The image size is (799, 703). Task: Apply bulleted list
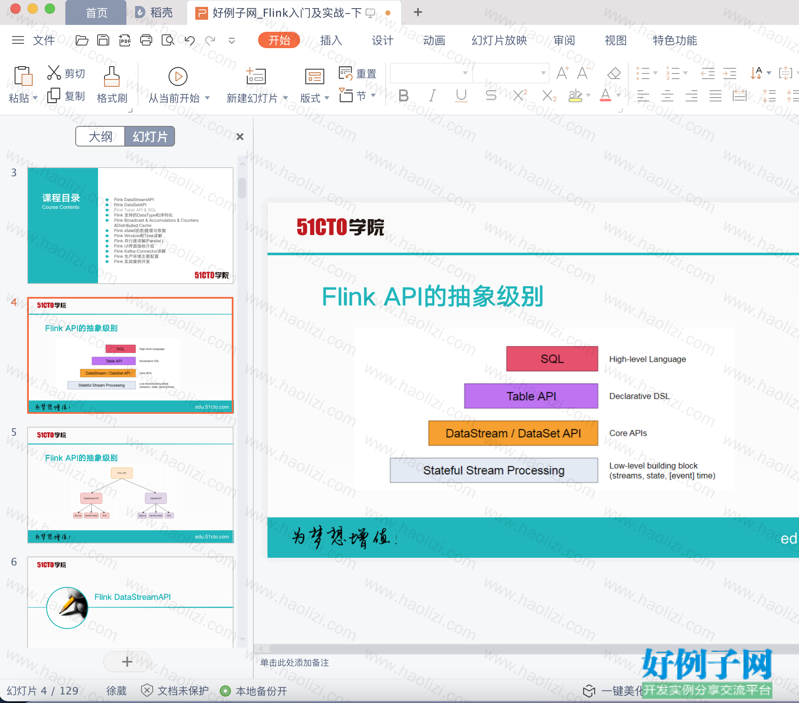pyautogui.click(x=643, y=73)
